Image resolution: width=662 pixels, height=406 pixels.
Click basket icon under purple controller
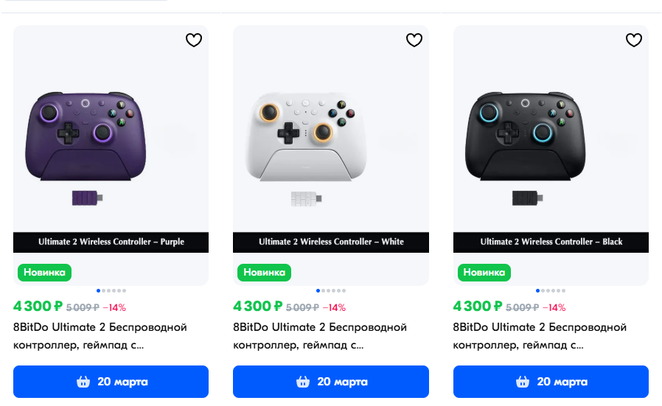pyautogui.click(x=83, y=382)
